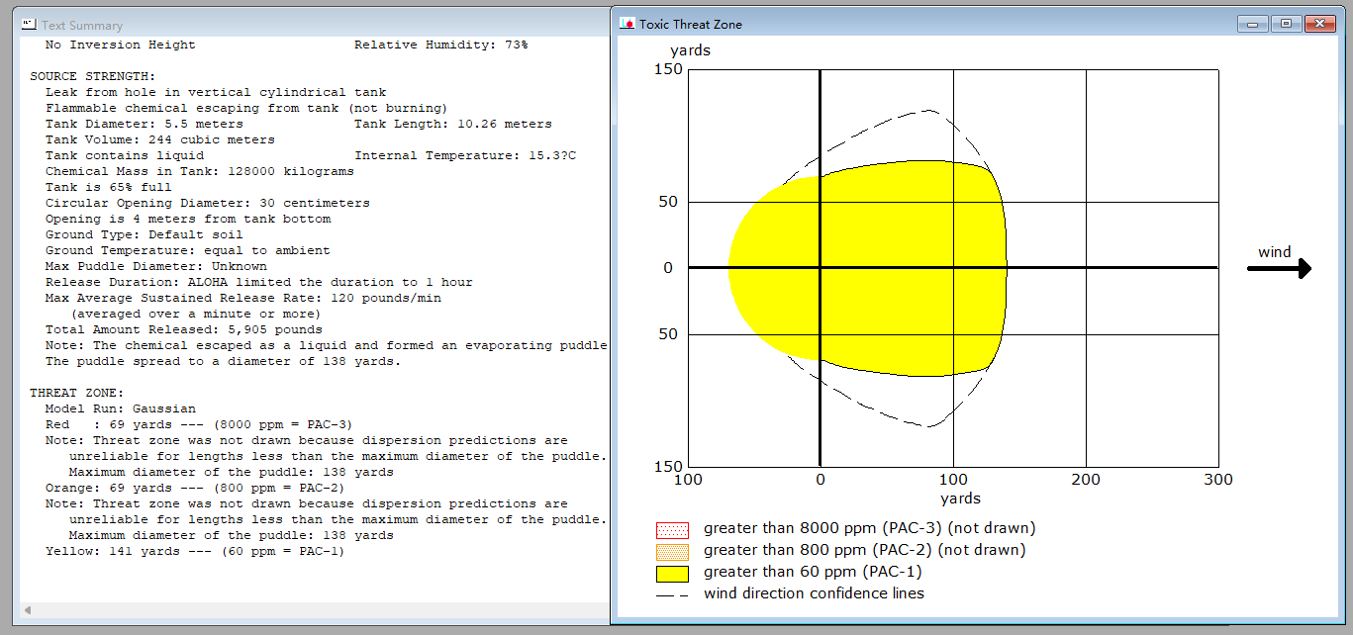Image resolution: width=1353 pixels, height=635 pixels.
Task: Click 'THREAT ZONE:' heading
Action: click(76, 393)
